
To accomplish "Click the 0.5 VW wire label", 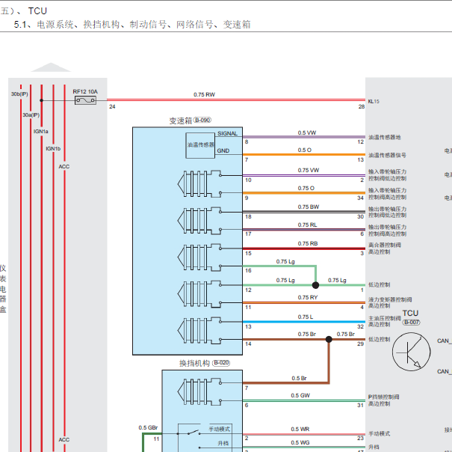I will [x=307, y=133].
